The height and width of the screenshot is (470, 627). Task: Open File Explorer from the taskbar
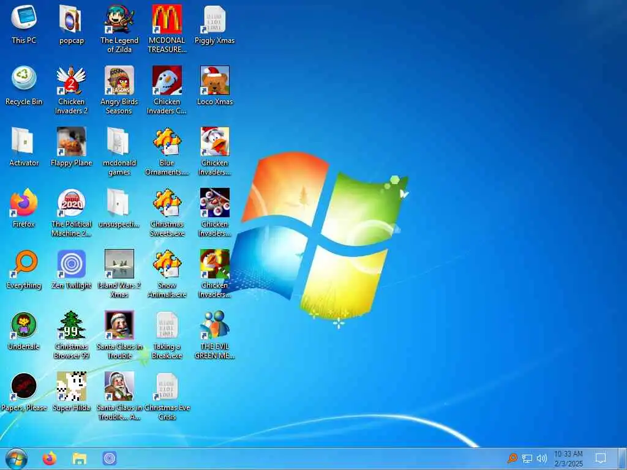(x=79, y=459)
